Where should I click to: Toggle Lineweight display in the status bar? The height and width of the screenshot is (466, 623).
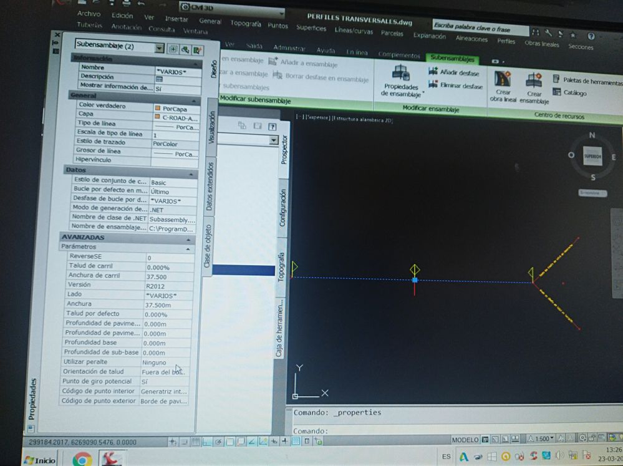tap(285, 441)
